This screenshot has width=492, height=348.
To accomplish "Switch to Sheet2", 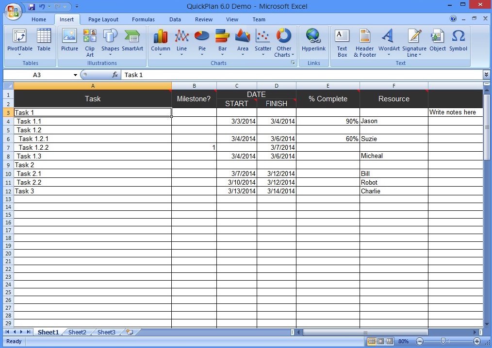I will pos(77,332).
